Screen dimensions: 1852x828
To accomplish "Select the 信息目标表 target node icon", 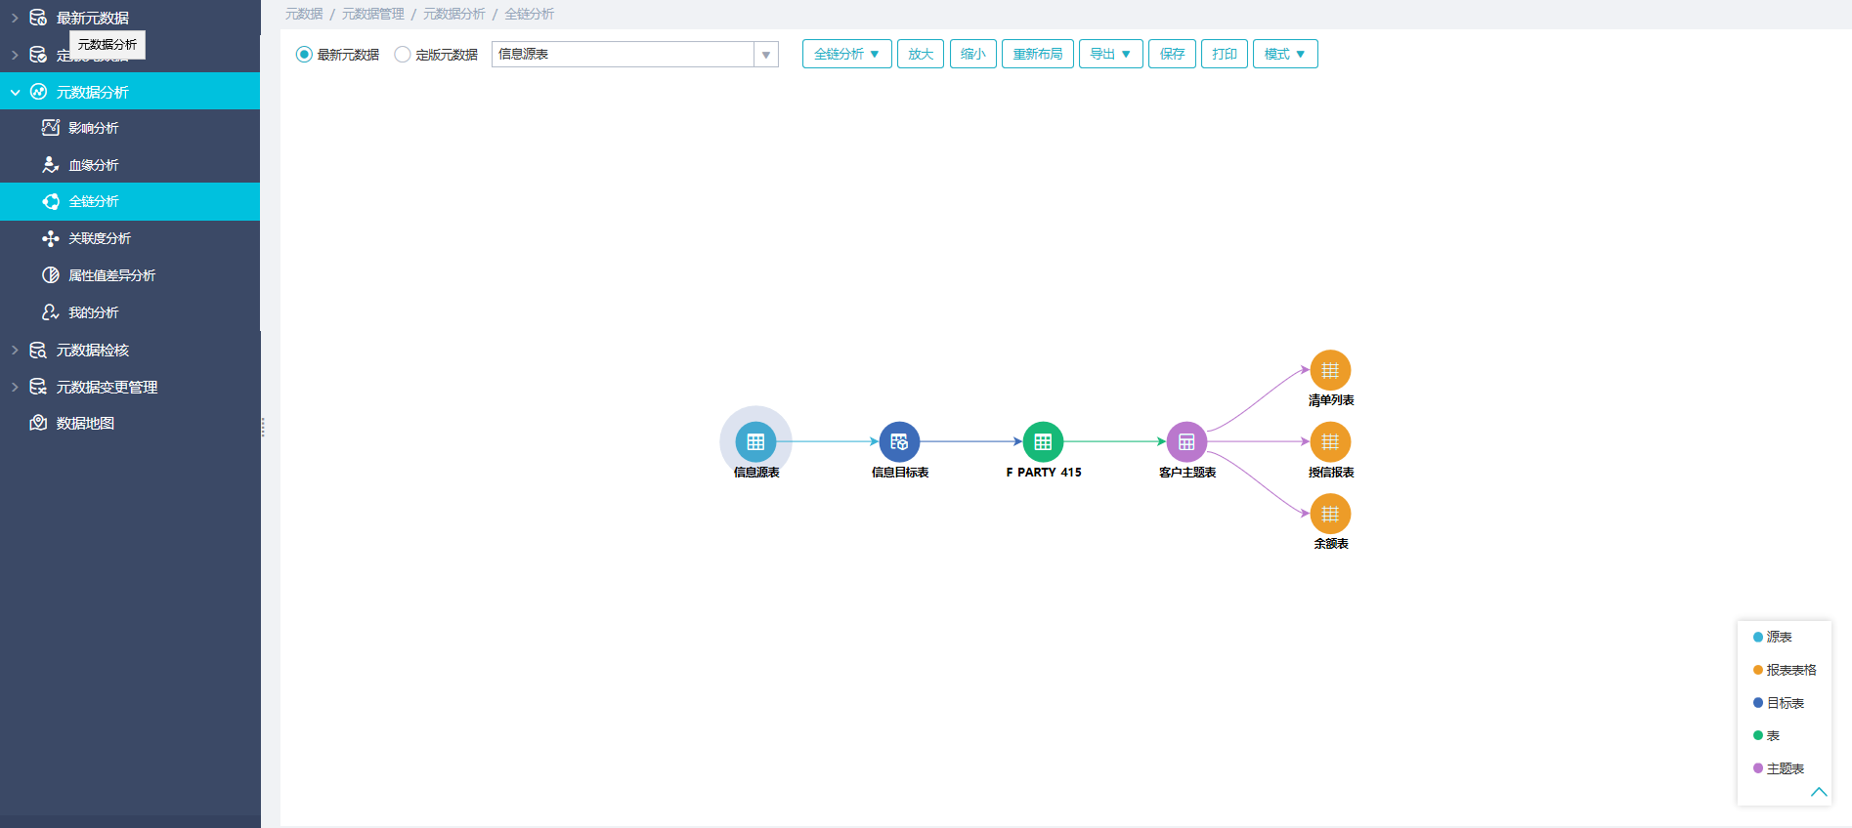I will coord(899,442).
